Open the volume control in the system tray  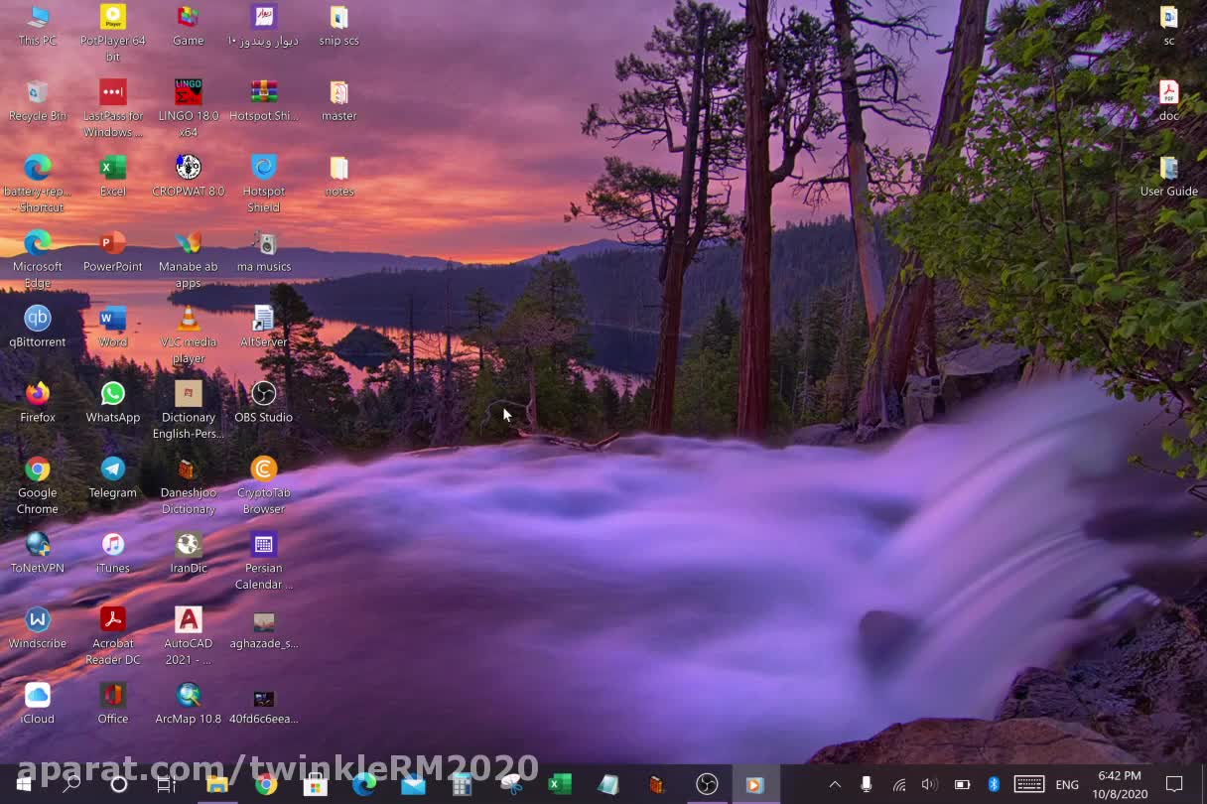coord(929,784)
